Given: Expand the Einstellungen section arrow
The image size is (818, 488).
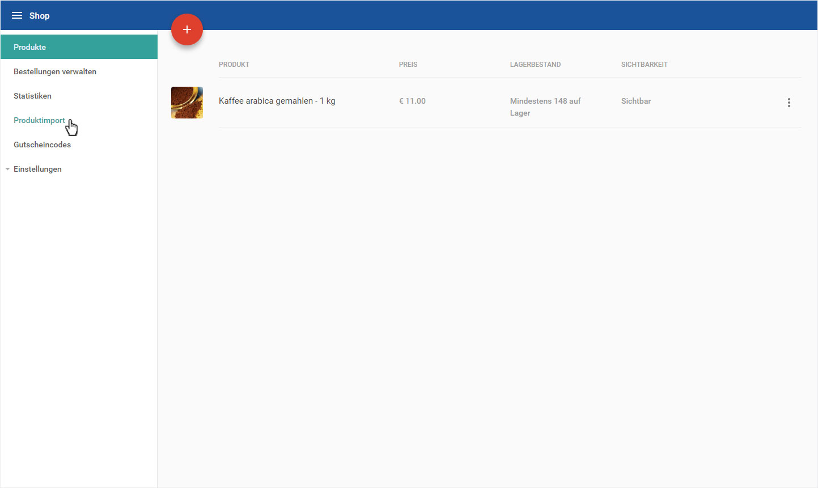Looking at the screenshot, I should click(7, 169).
